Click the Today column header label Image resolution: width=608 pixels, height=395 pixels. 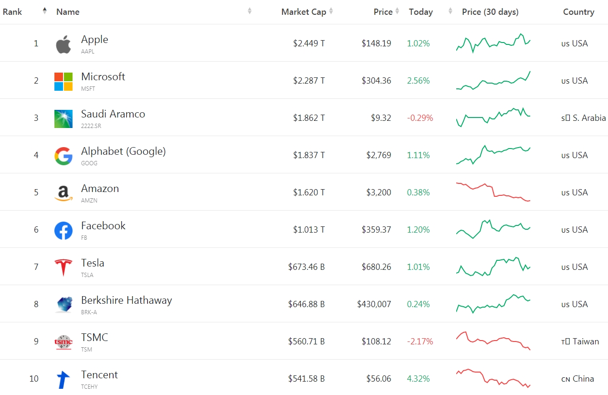pyautogui.click(x=421, y=12)
